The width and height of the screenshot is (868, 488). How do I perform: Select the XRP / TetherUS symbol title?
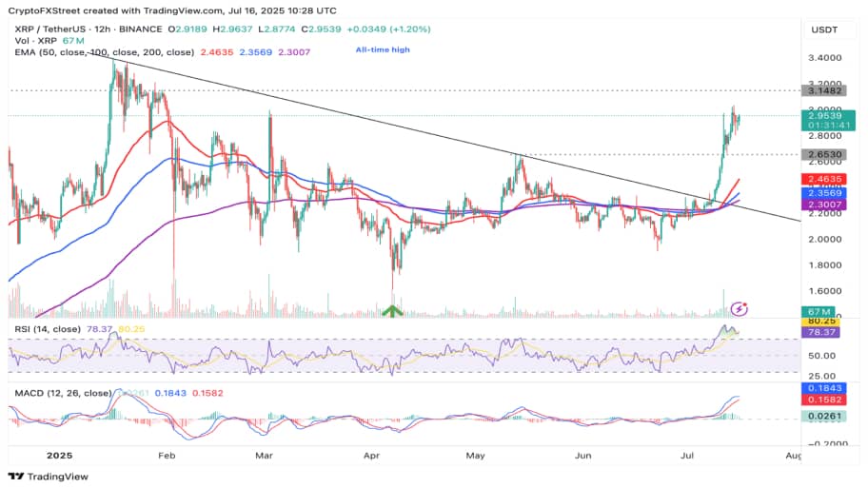pos(89,29)
